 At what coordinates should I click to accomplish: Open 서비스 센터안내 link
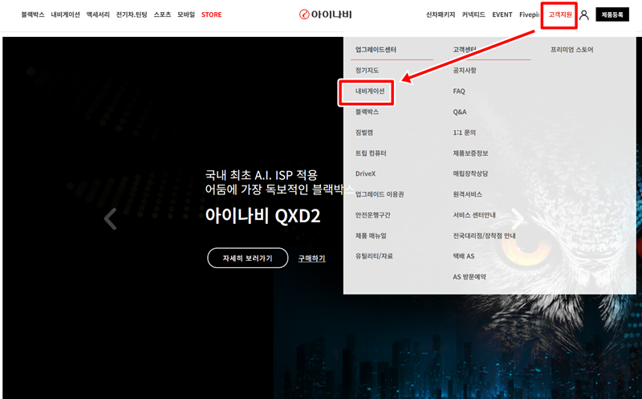tap(473, 215)
